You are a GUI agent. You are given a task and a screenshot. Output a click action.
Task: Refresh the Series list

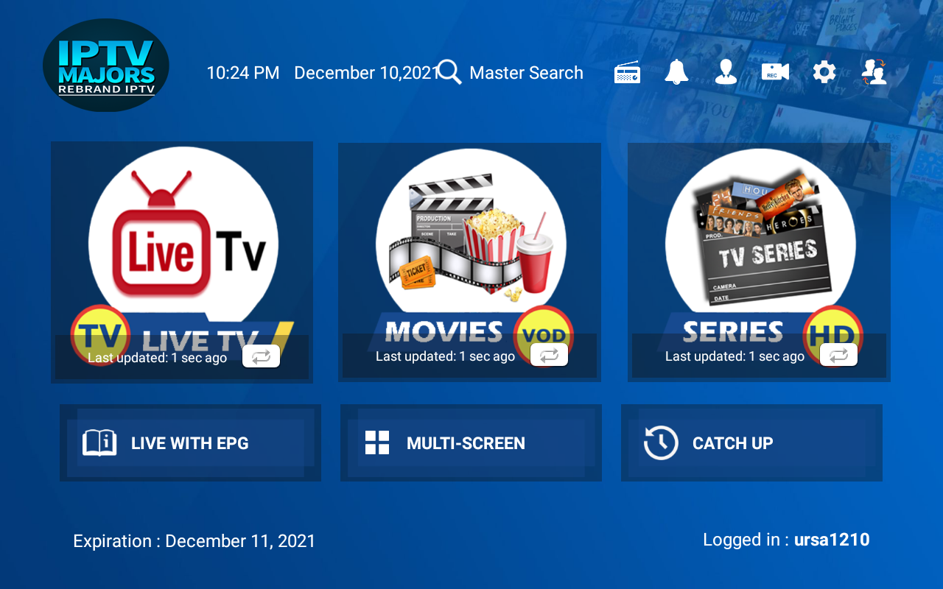838,356
